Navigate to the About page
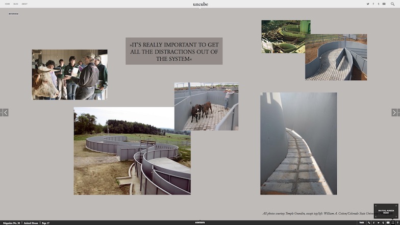Viewport: 400px width, 225px height. tap(24, 4)
